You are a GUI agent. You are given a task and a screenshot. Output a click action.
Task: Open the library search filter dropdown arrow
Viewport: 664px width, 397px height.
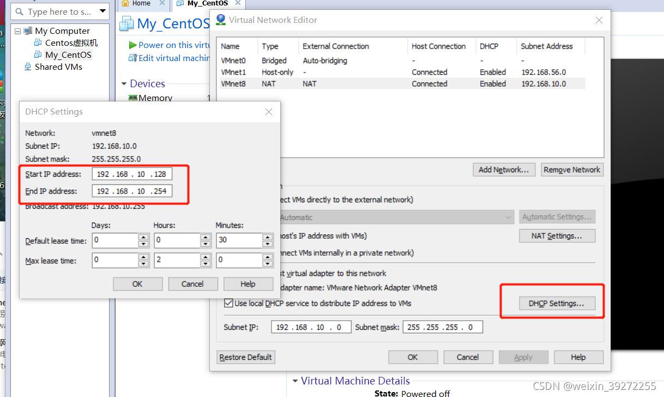tap(103, 11)
